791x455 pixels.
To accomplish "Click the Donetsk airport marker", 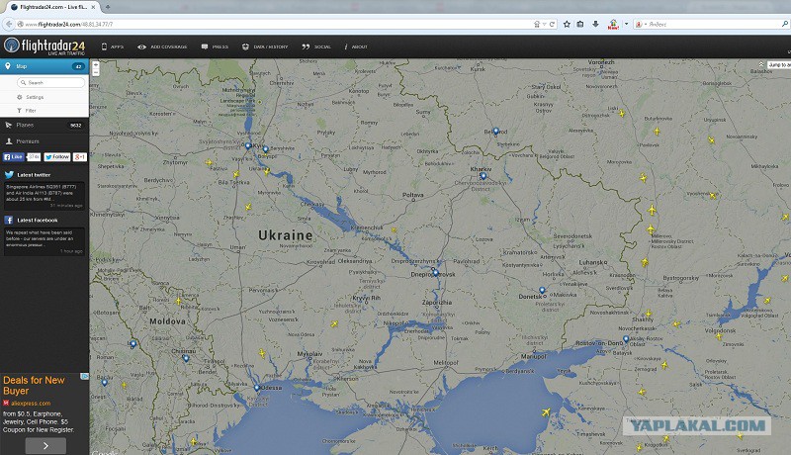I will [542, 290].
